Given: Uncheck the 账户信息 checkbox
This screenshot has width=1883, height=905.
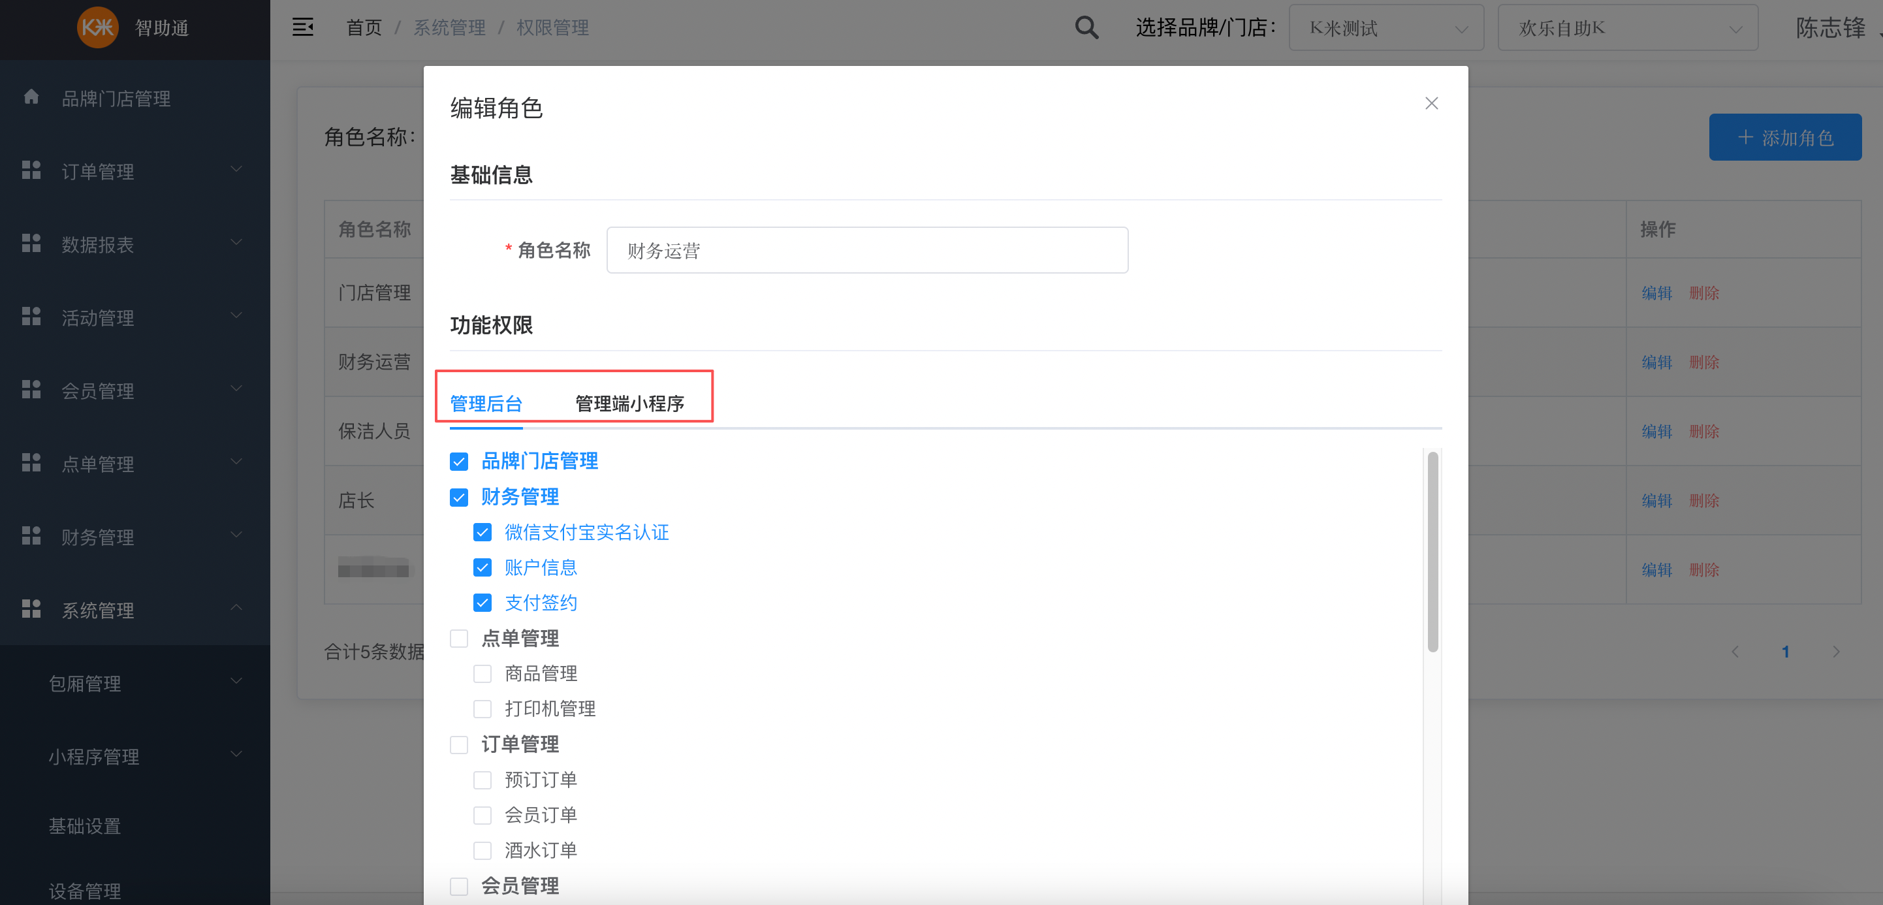Looking at the screenshot, I should coord(482,568).
